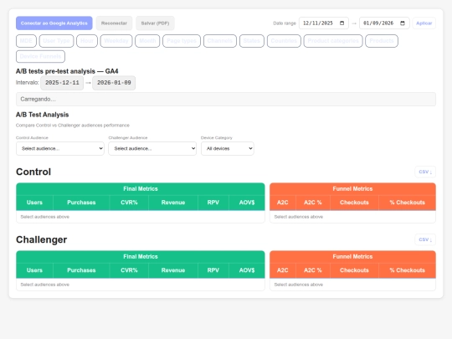Edit the start date 12/11/2025 field
Screen dimensions: 452x339
324,23
